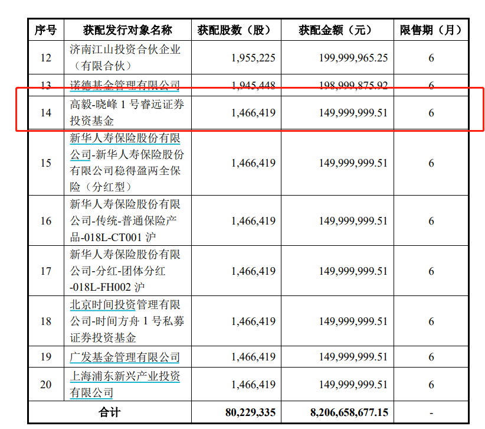This screenshot has width=485, height=429.
Task: Click row 14 lock-up period value 6
Action: [x=431, y=113]
